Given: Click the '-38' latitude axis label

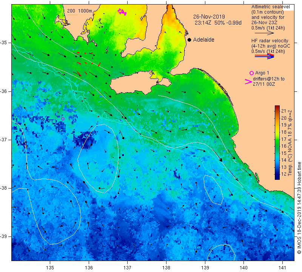Looking at the screenshot, I should click(x=3, y=188).
